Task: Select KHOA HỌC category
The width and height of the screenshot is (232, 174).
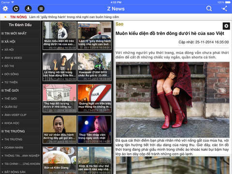Action: (x=20, y=123)
